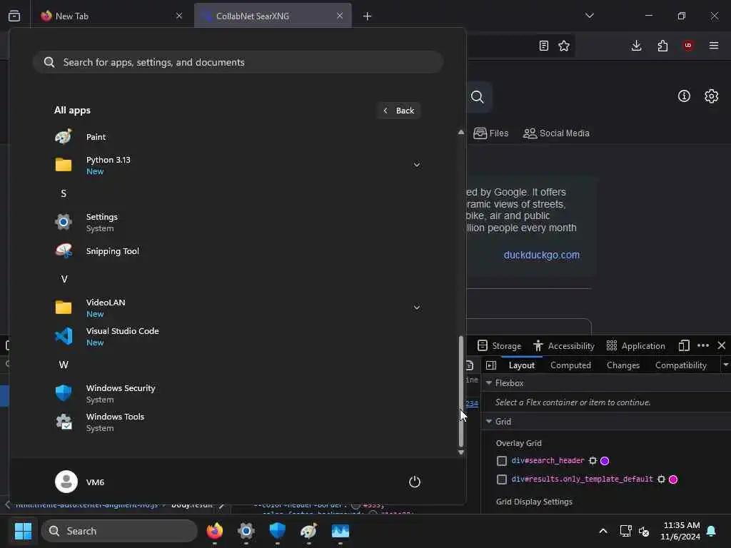
Task: Open the Firefox hamburger application menu
Action: pyautogui.click(x=714, y=46)
